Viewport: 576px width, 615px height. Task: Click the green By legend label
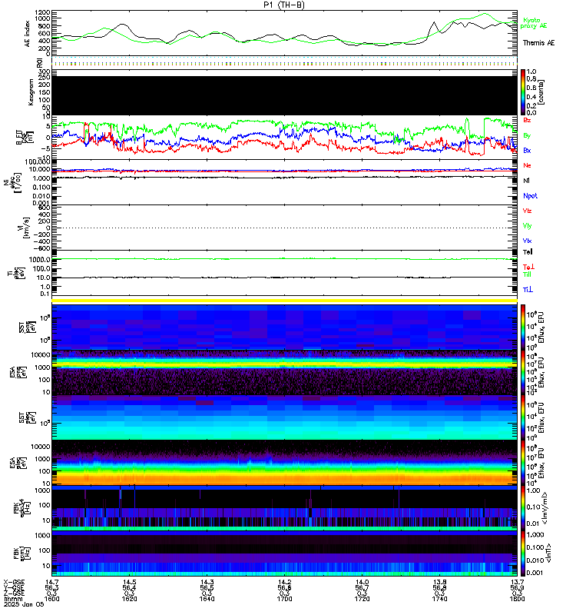click(x=527, y=135)
